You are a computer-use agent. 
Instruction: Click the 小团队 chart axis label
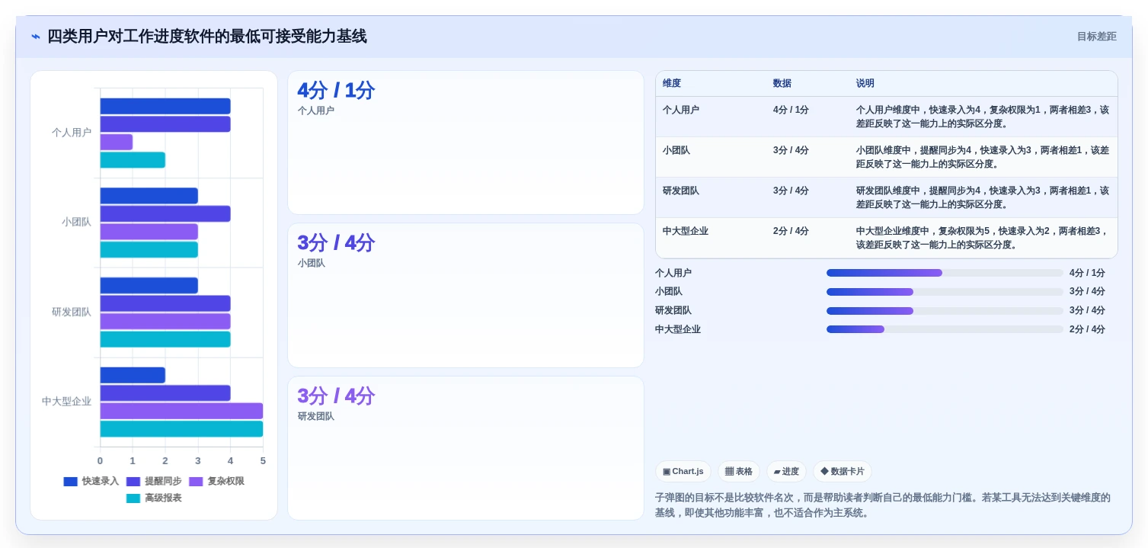(77, 223)
